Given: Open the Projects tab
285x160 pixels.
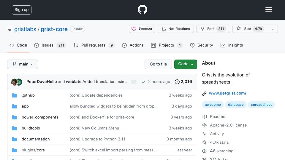Looking at the screenshot, I should pyautogui.click(x=167, y=45).
